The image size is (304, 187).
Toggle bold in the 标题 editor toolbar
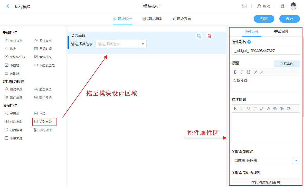pos(235,72)
